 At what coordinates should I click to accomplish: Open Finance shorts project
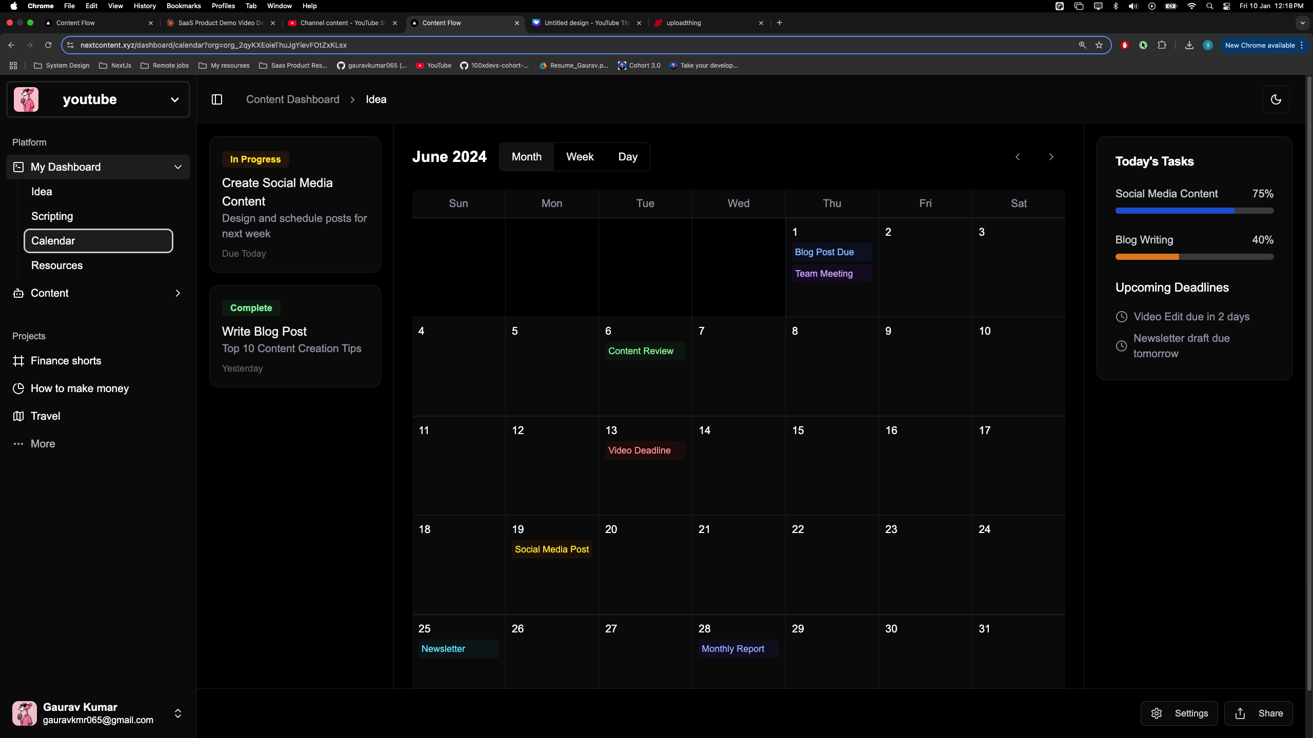(x=66, y=361)
